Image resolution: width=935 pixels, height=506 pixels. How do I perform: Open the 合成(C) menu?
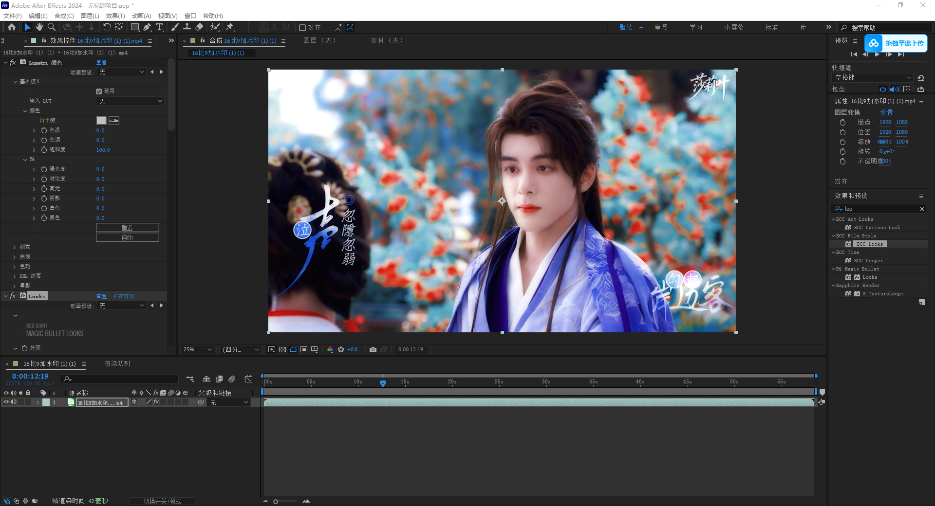point(64,16)
